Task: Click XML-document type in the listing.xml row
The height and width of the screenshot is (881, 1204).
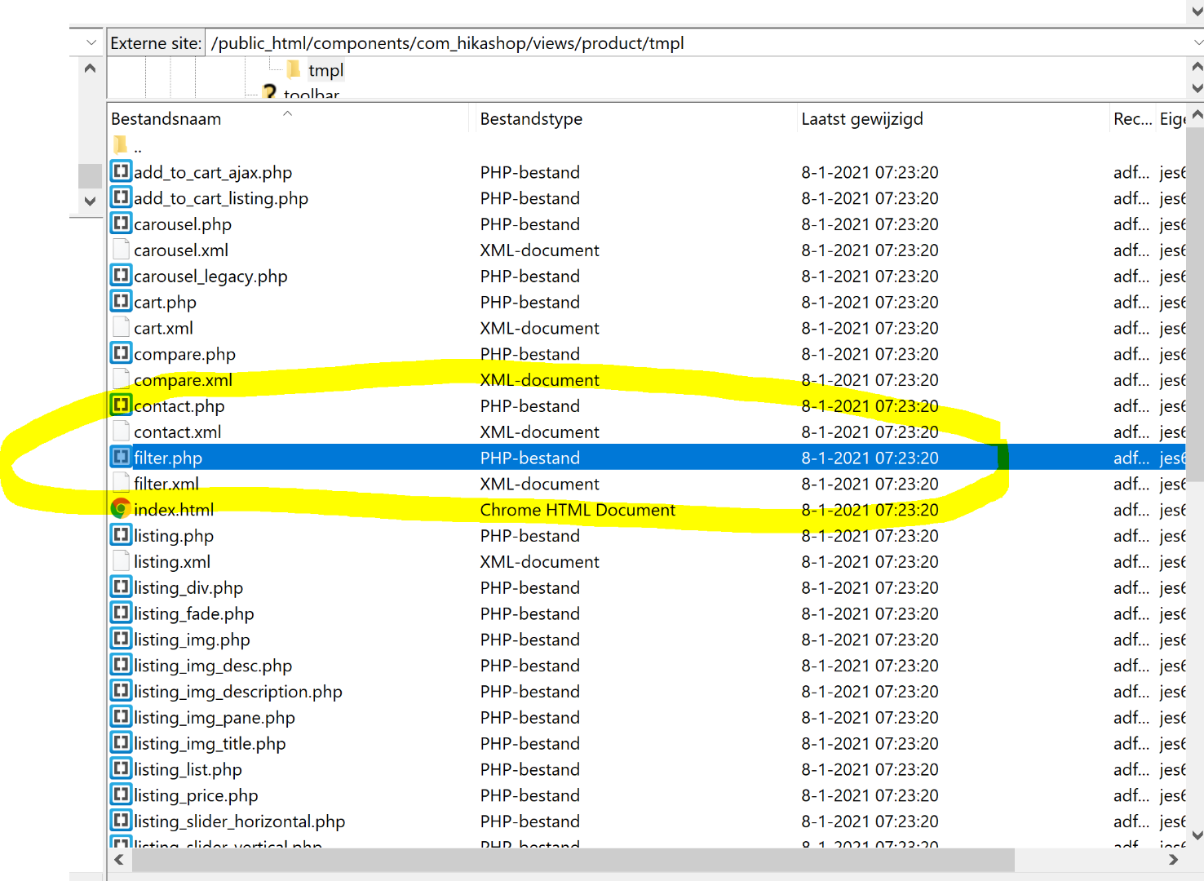Action: point(539,562)
